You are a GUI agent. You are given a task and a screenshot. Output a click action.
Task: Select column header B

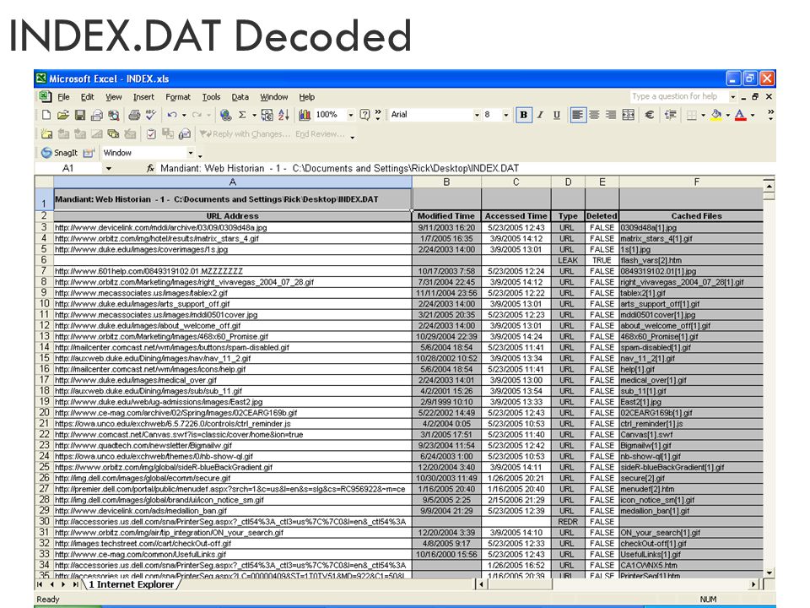(x=447, y=182)
